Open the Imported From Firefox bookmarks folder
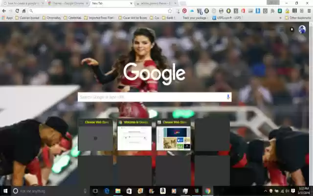The height and width of the screenshot is (196, 313). point(100,18)
